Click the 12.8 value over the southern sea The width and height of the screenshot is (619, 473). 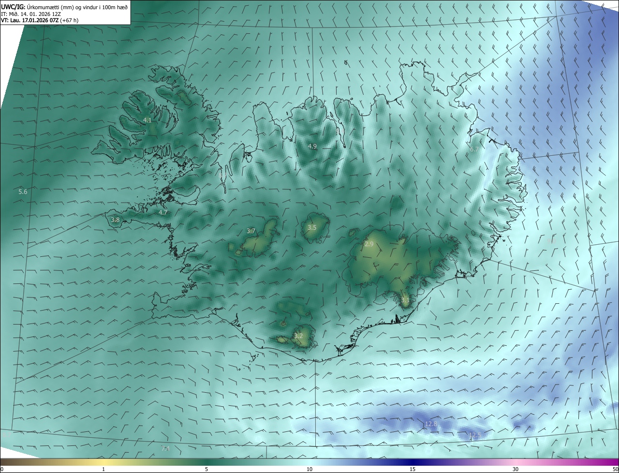pyautogui.click(x=431, y=424)
